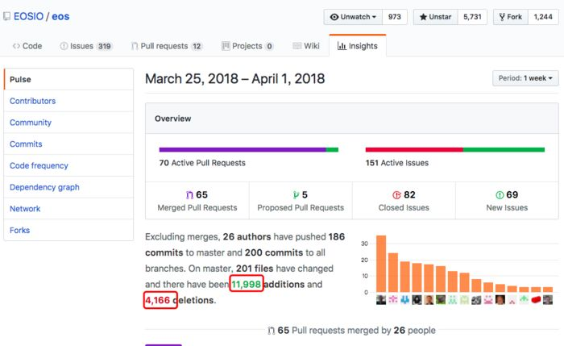Click the second-tallest orange commits bar
This screenshot has height=346, width=564.
[393, 273]
